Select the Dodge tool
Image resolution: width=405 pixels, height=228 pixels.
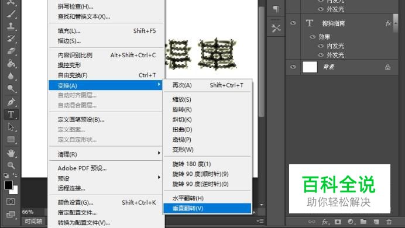pyautogui.click(x=11, y=88)
